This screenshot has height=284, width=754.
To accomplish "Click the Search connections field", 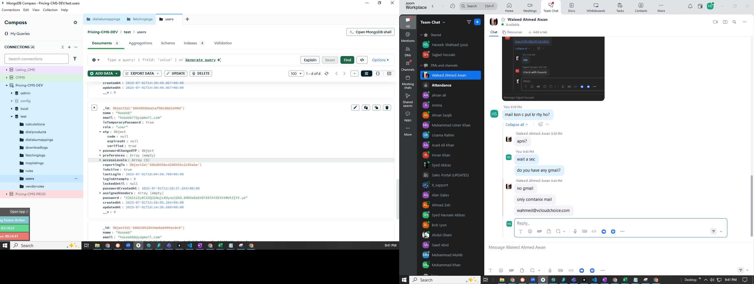I will click(37, 59).
